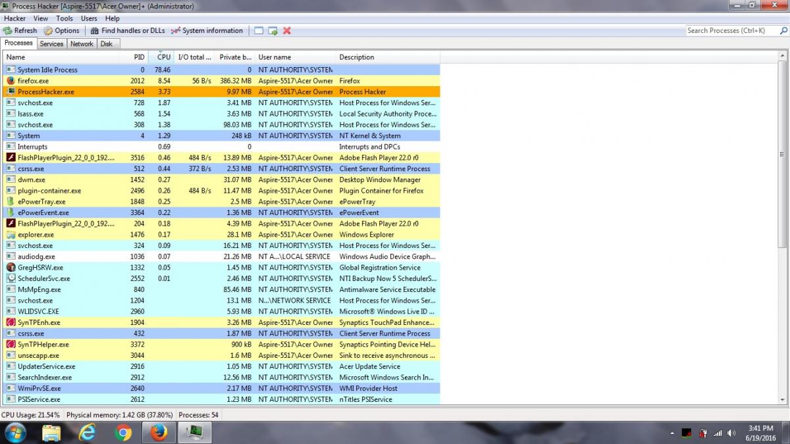The image size is (790, 444).
Task: Click FlashPlayerPlugin icon with PID 204
Action: click(11, 224)
